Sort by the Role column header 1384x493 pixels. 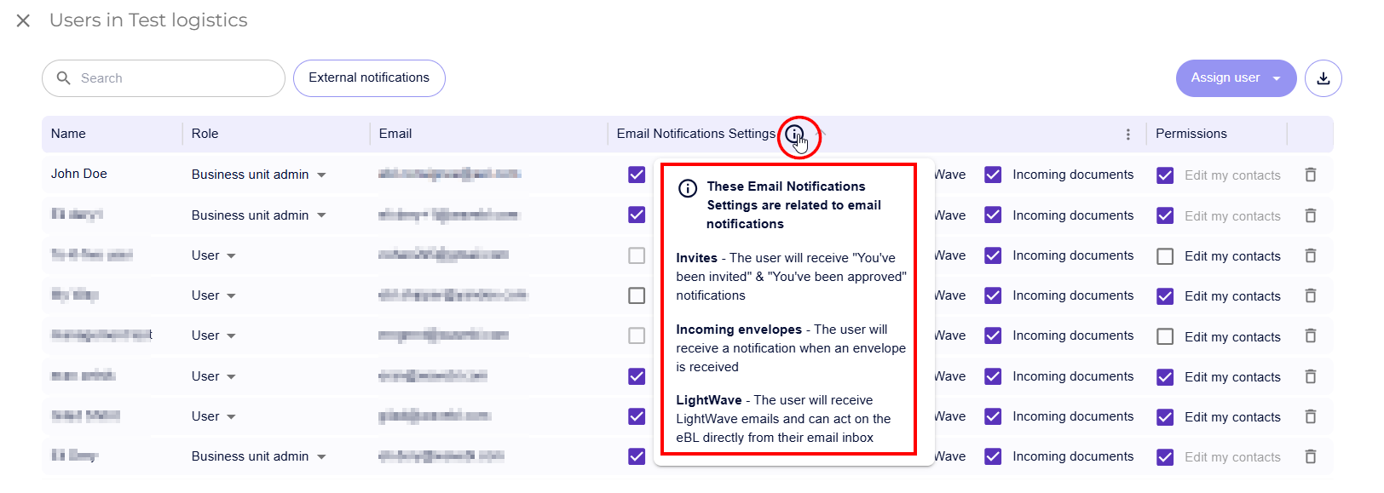click(205, 134)
